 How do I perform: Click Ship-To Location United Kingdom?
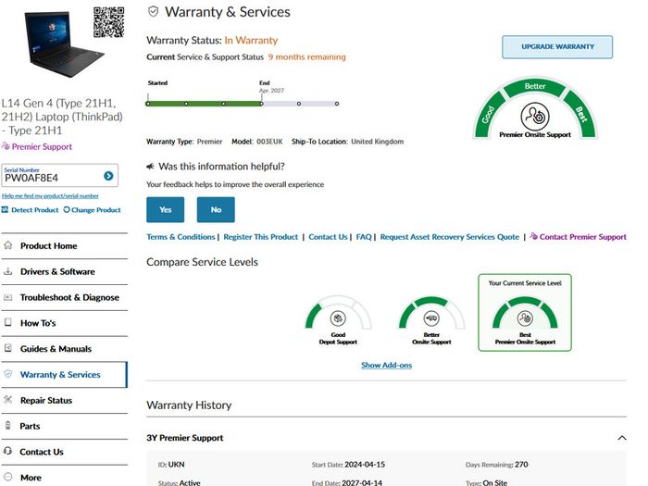coord(378,142)
